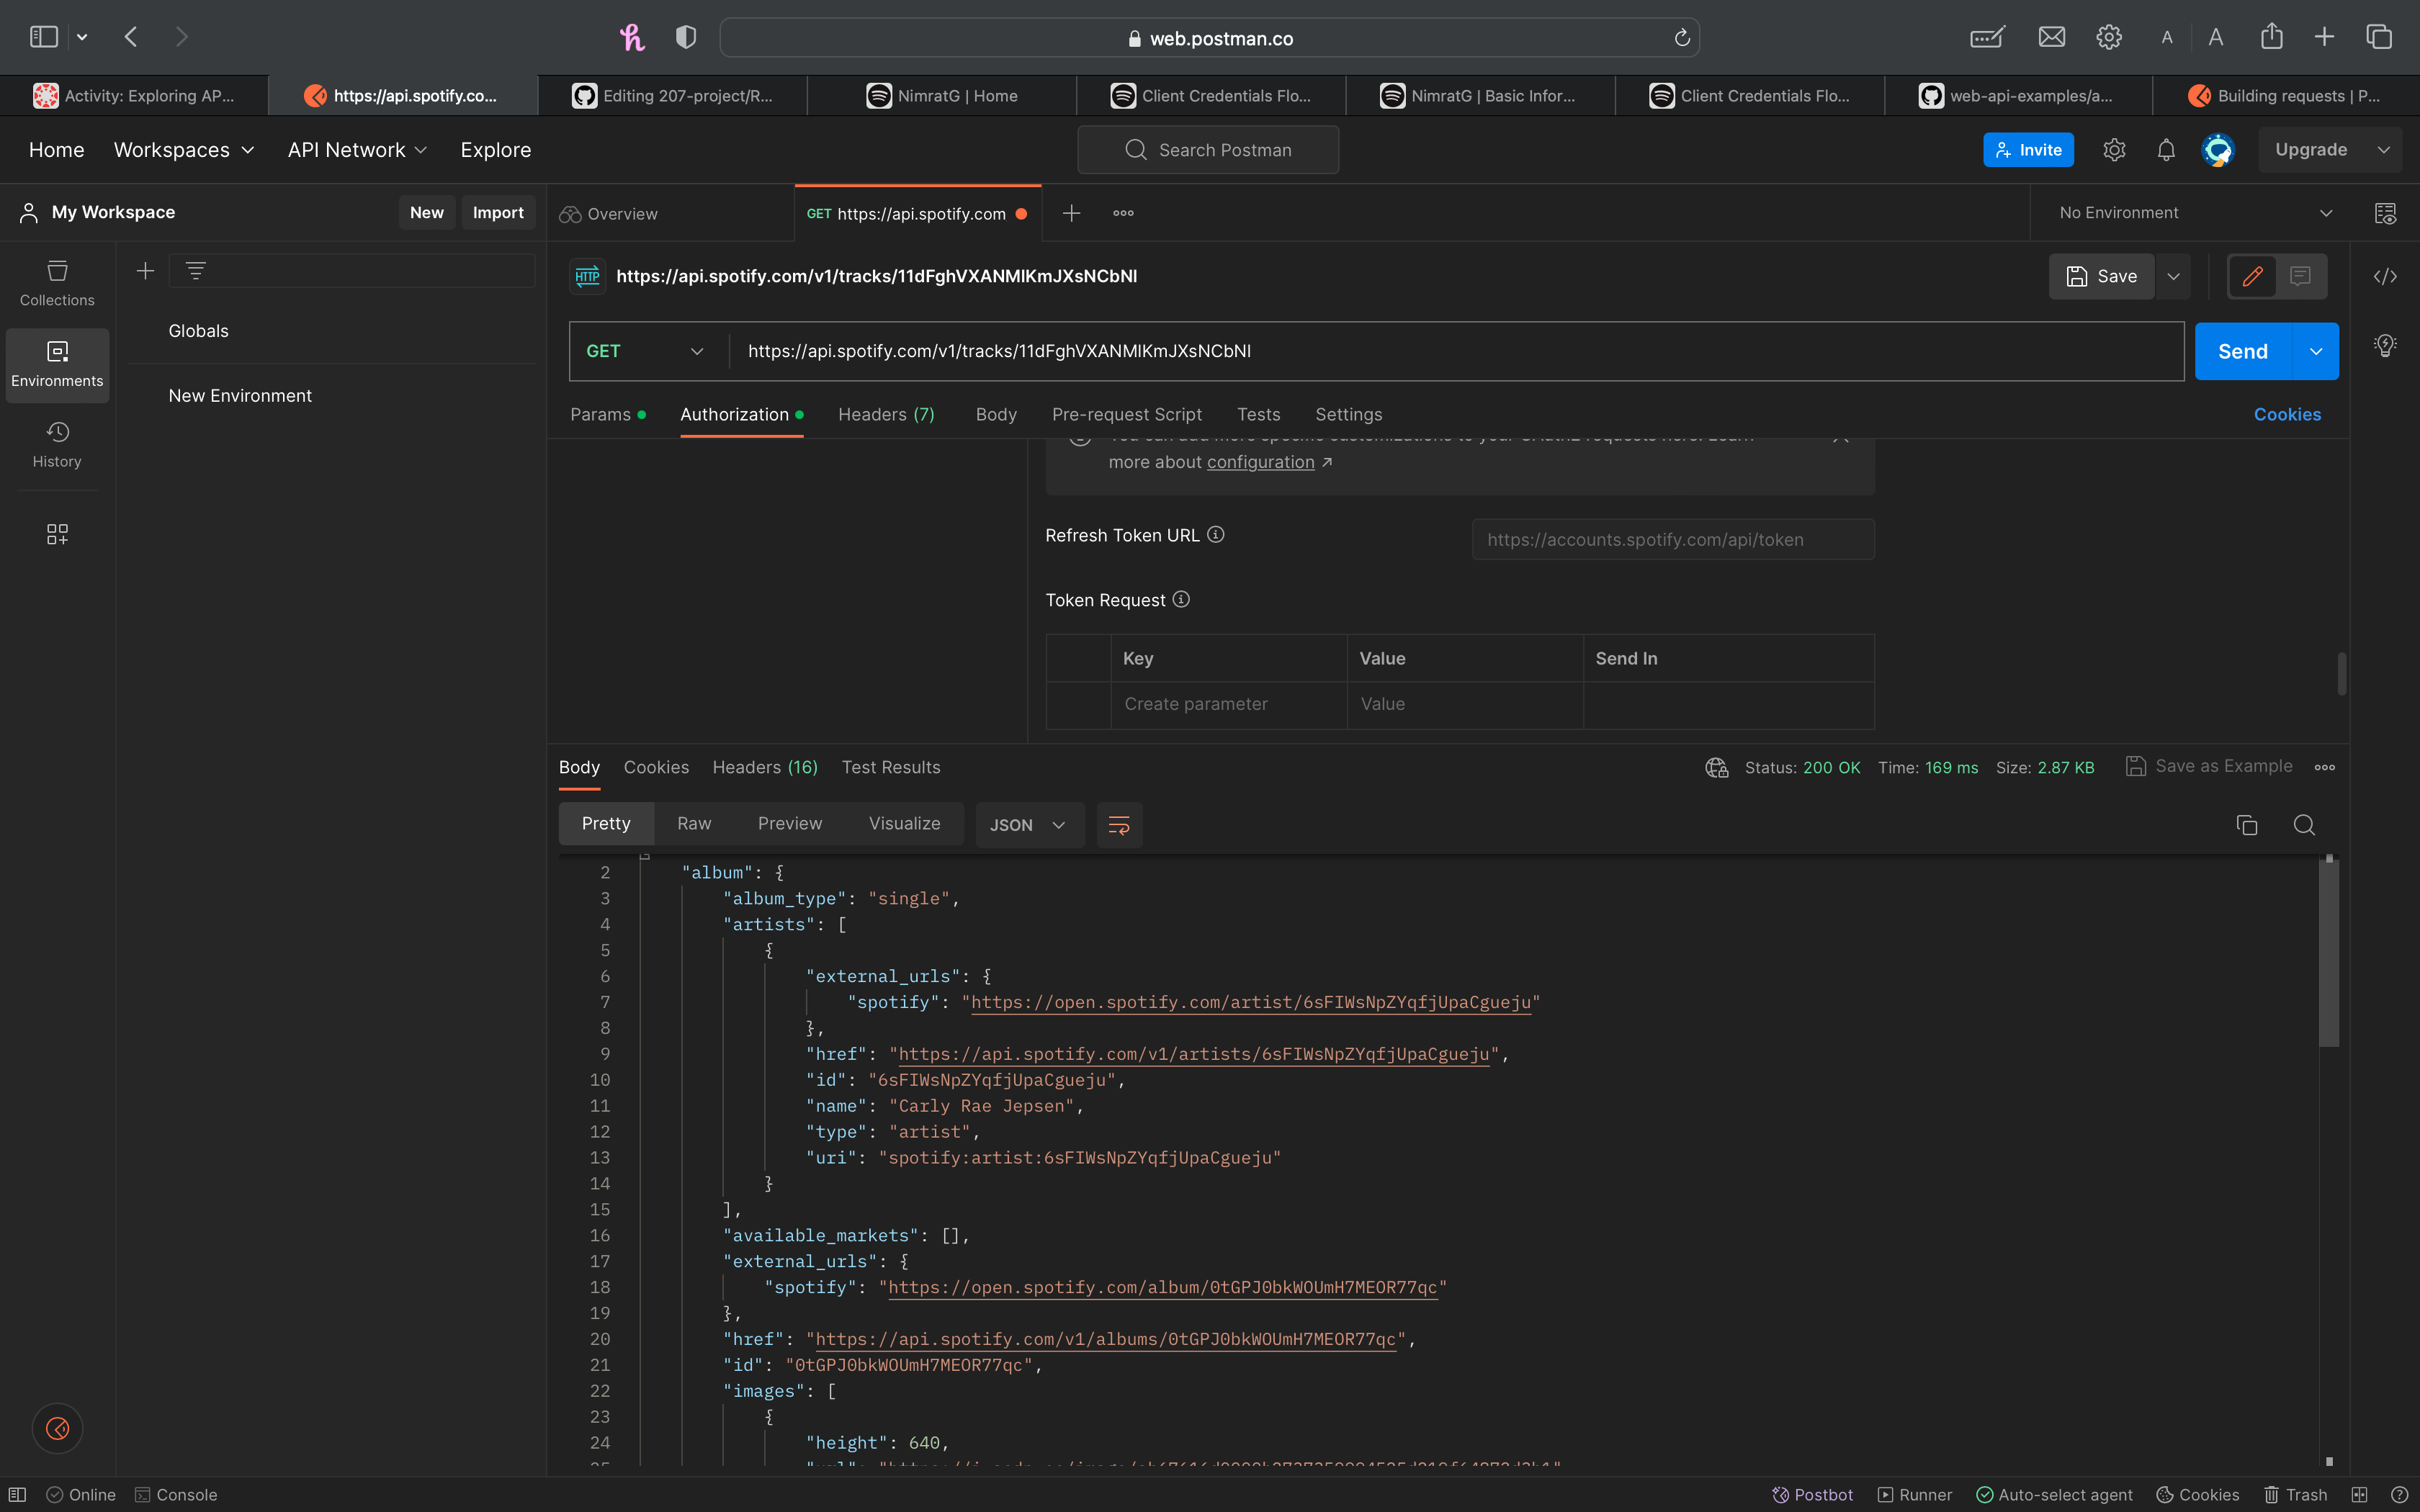Toggle request documentation edit mode
Image resolution: width=2420 pixels, height=1512 pixels.
(x=2252, y=276)
